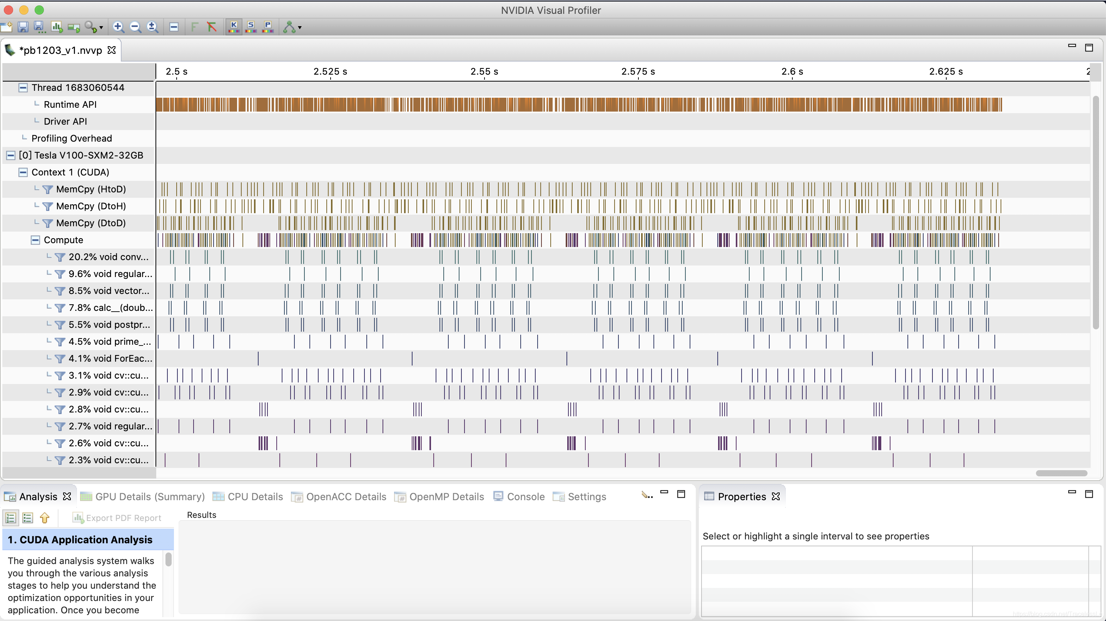Click the Results label in Analysis panel
The width and height of the screenshot is (1106, 621).
click(x=202, y=515)
